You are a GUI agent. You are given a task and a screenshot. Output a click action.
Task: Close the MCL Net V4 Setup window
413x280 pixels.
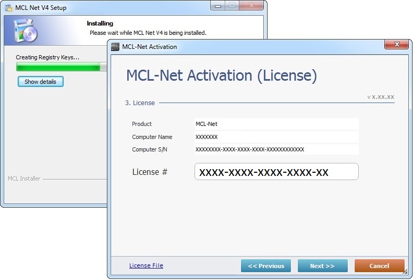[251, 6]
